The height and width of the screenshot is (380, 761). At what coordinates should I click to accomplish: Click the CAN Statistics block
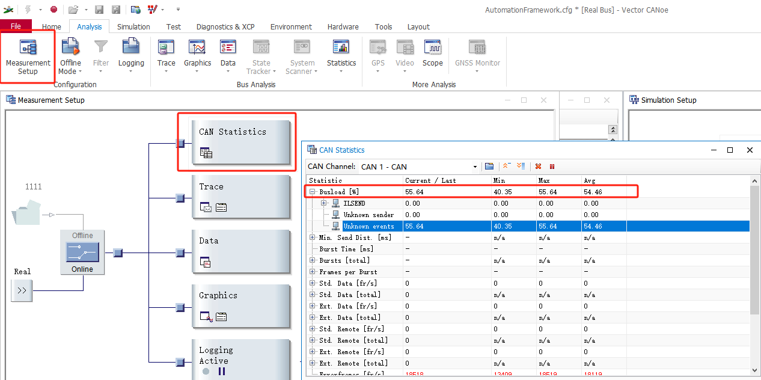tap(241, 142)
